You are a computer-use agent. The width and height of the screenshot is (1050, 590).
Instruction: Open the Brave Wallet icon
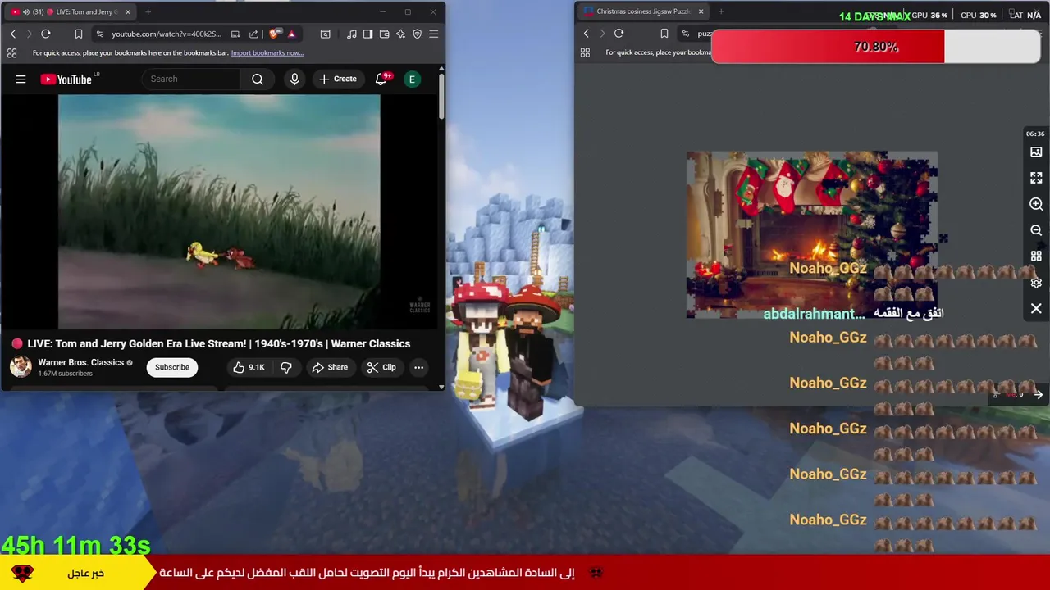[x=384, y=34]
